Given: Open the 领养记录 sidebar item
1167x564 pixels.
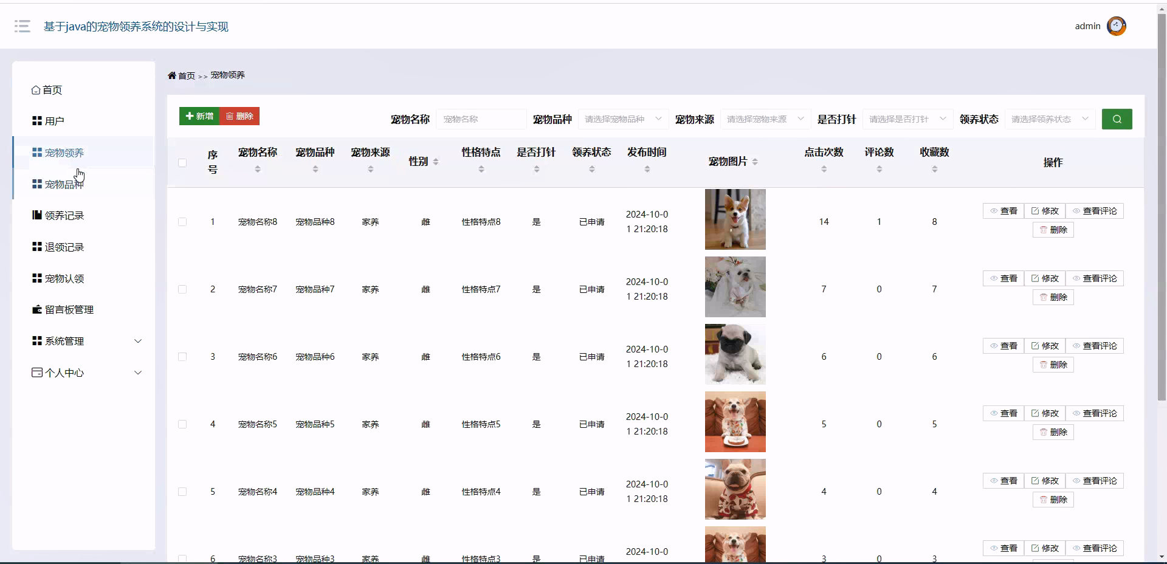Looking at the screenshot, I should pyautogui.click(x=84, y=216).
